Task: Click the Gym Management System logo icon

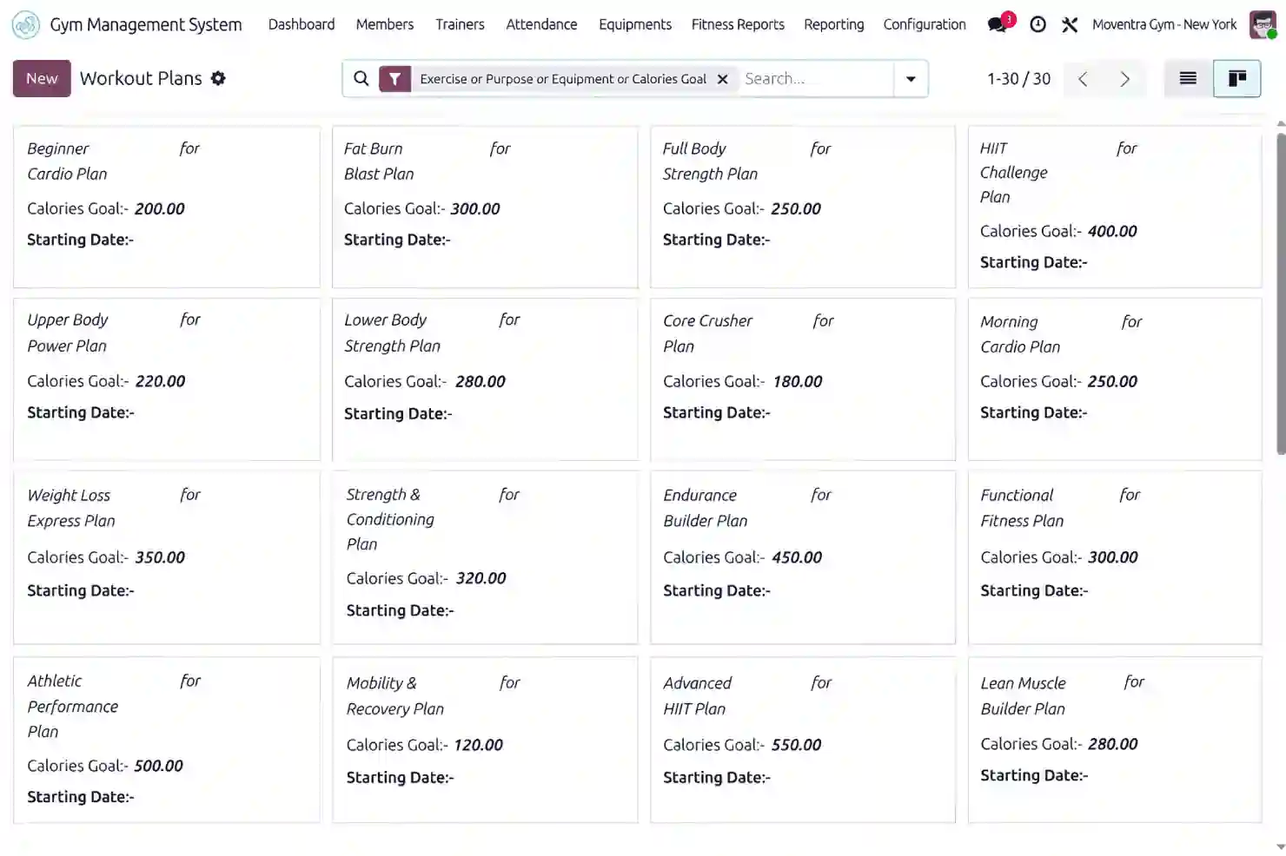Action: (26, 24)
